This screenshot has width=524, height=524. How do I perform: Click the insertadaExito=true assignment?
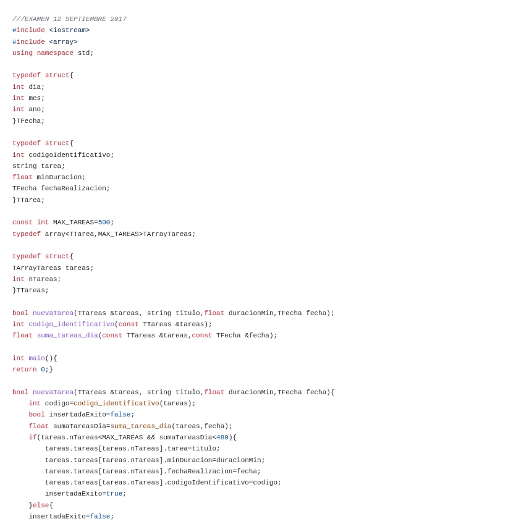pos(85,494)
